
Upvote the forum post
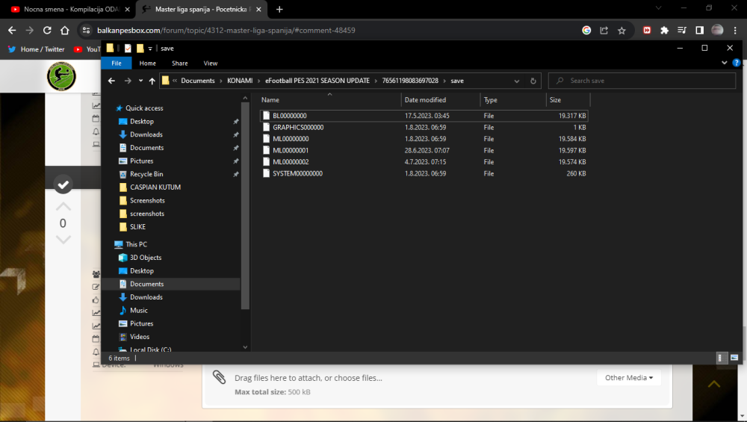[63, 207]
